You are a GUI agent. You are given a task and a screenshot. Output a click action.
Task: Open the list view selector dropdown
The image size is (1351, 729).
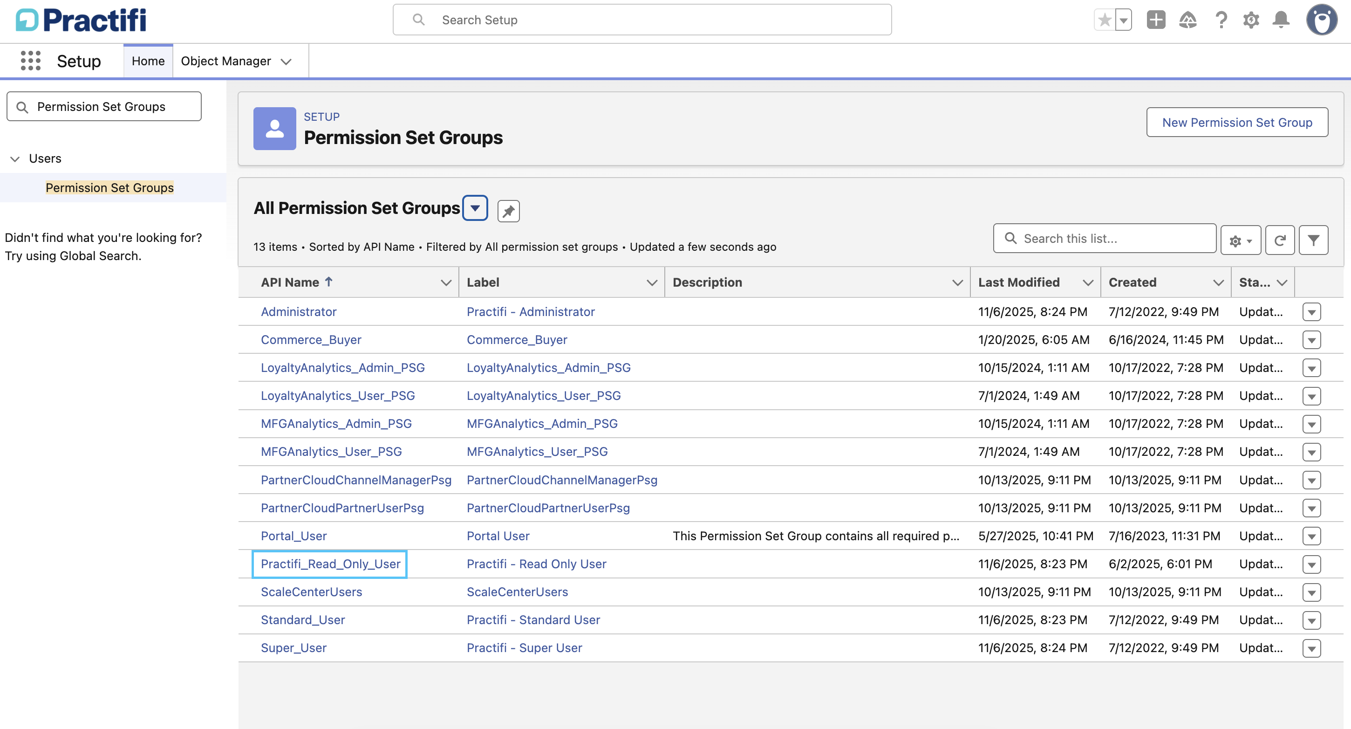click(475, 208)
